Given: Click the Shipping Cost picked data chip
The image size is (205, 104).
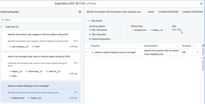Looking at the screenshot, I should (x=139, y=30).
